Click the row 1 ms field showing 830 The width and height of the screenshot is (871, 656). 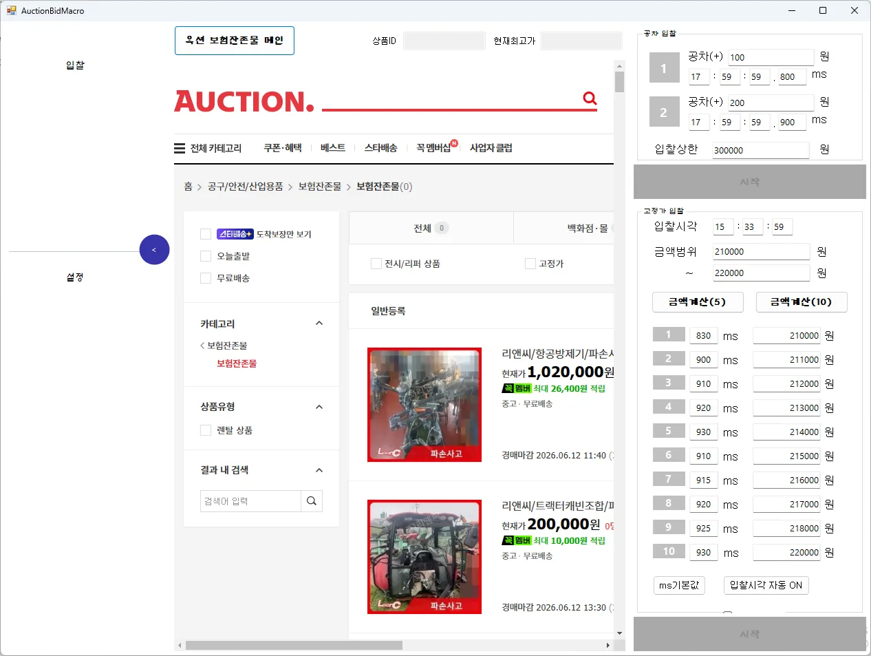click(x=703, y=336)
